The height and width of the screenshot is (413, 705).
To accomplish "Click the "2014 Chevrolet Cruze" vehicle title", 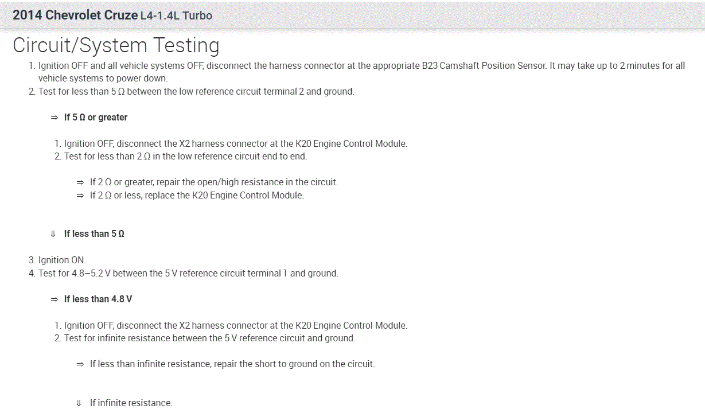I will [x=75, y=15].
